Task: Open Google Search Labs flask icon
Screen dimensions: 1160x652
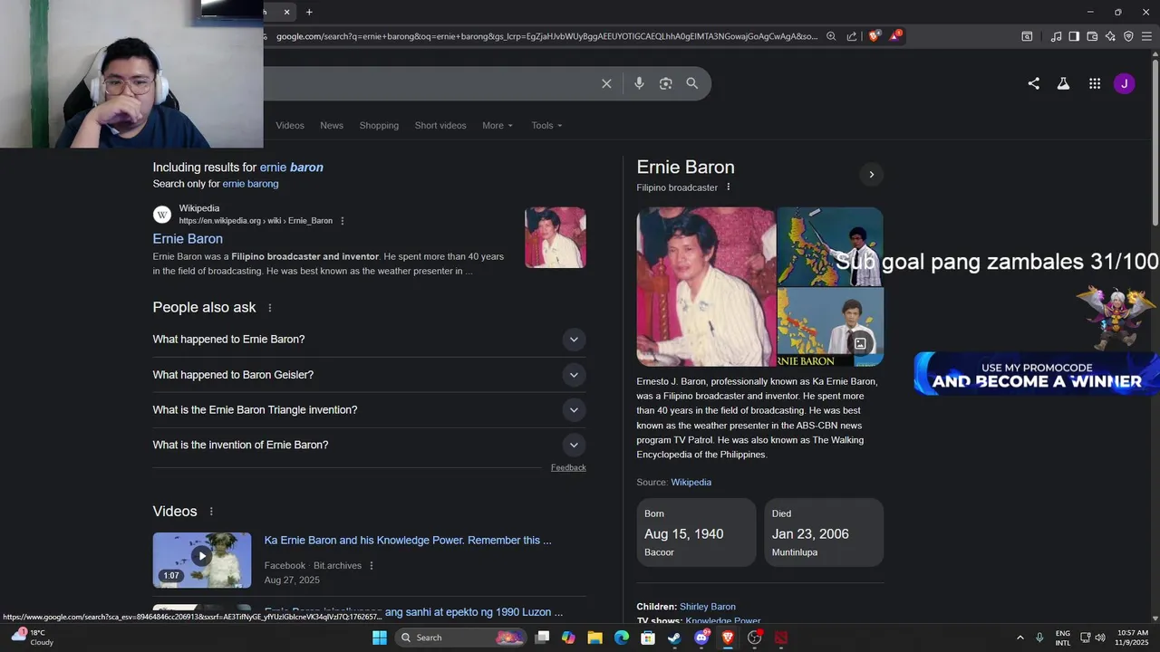Action: [1063, 83]
